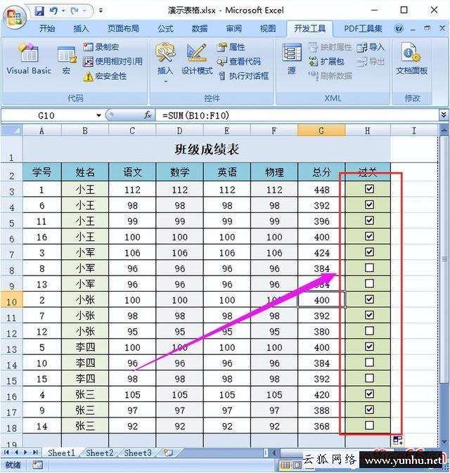Save the workbook from the quick toolbar
The width and height of the screenshot is (450, 473).
pos(39,11)
